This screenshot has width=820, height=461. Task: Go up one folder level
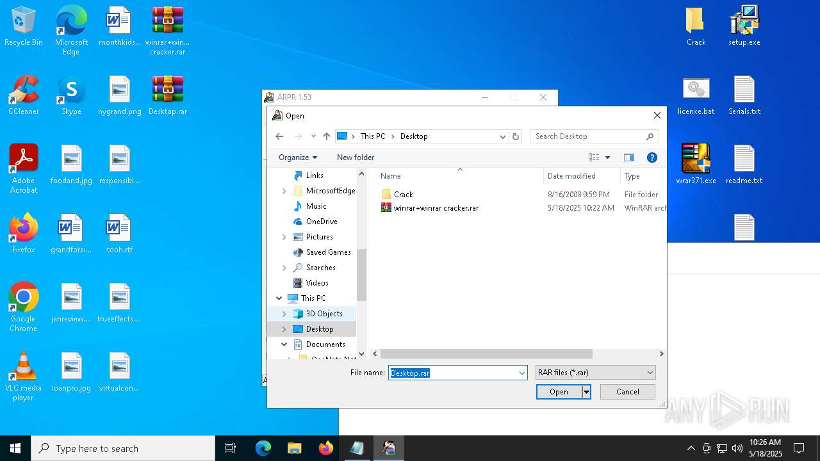point(327,136)
